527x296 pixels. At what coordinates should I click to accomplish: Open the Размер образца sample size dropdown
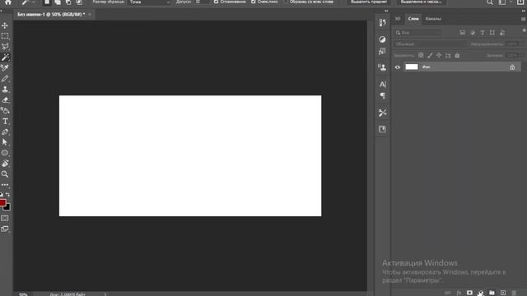[x=150, y=2]
